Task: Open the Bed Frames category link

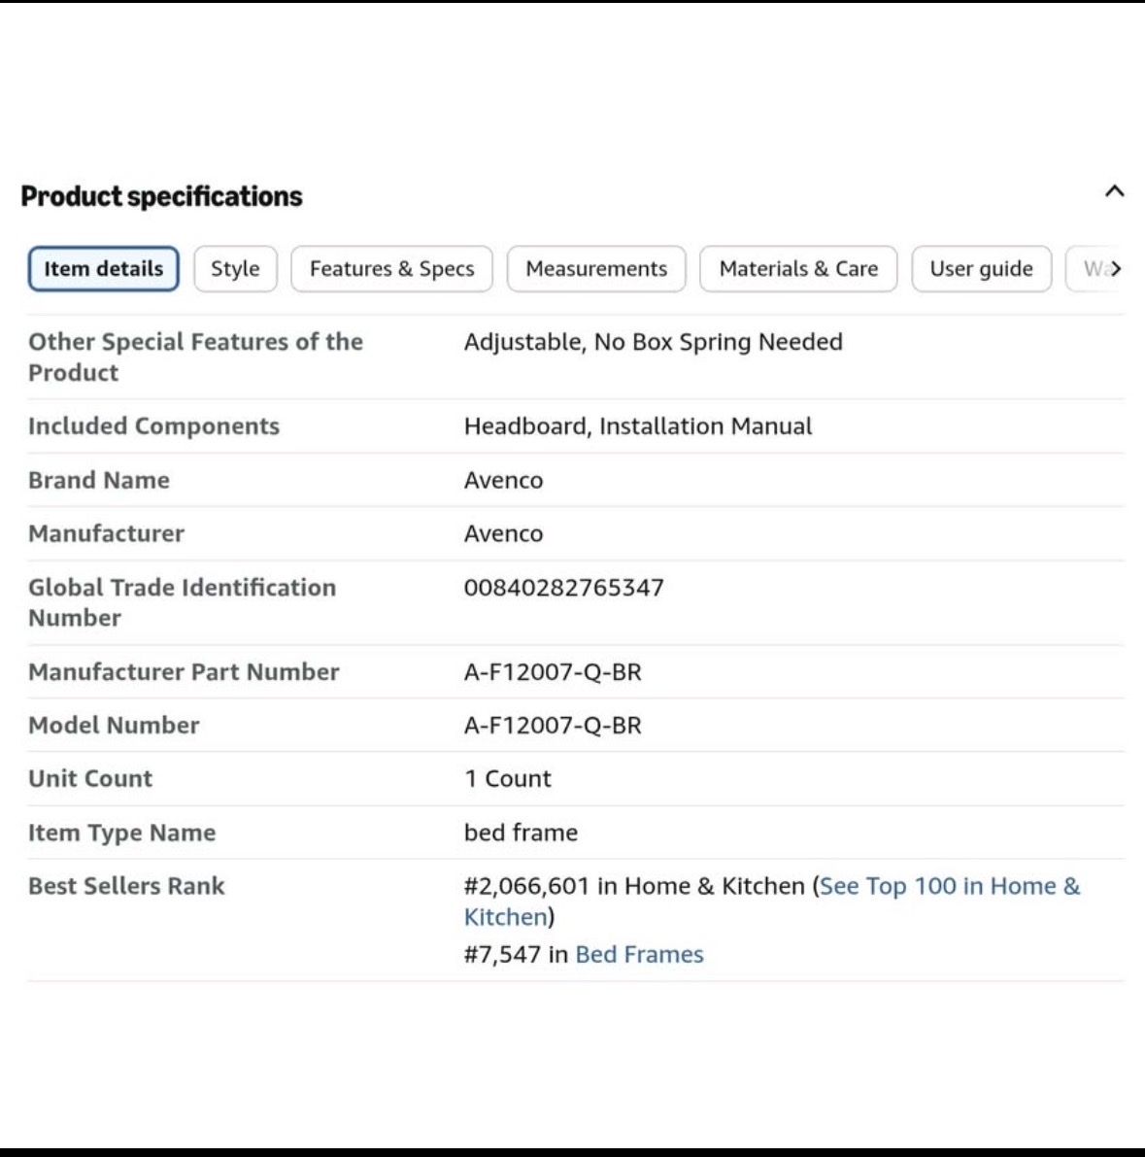Action: (x=639, y=954)
